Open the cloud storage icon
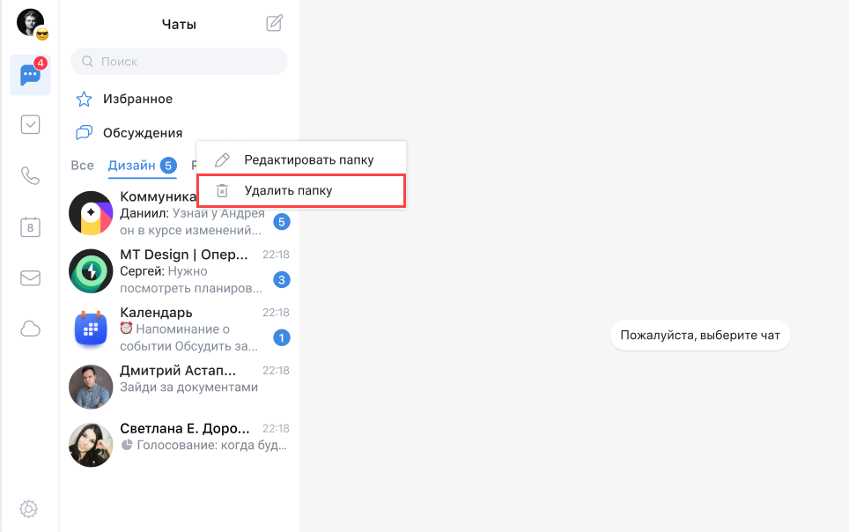Screen dimensions: 849x532 pyautogui.click(x=30, y=329)
